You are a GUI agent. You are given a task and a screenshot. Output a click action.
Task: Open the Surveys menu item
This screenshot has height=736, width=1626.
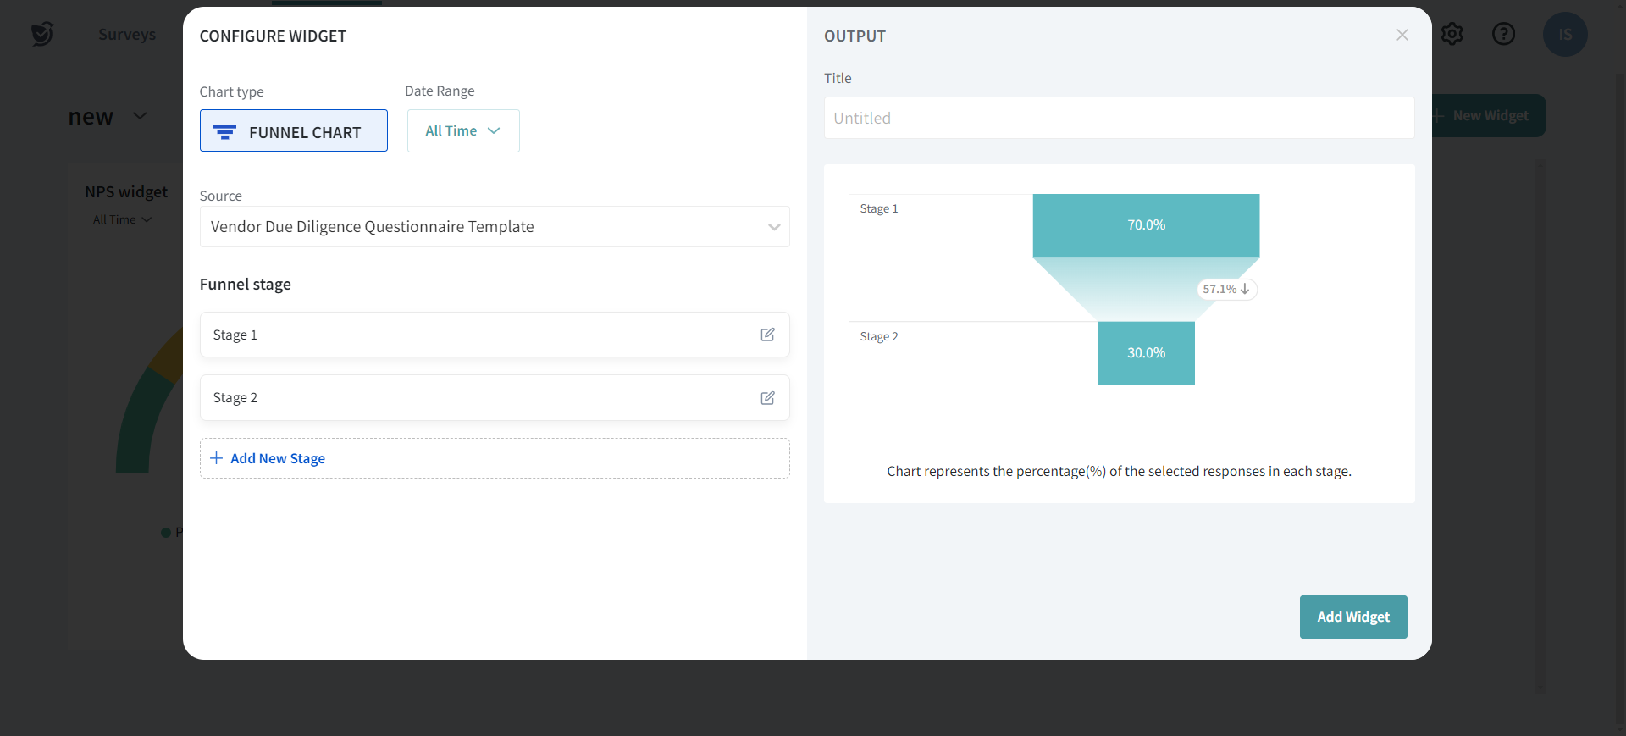coord(127,35)
